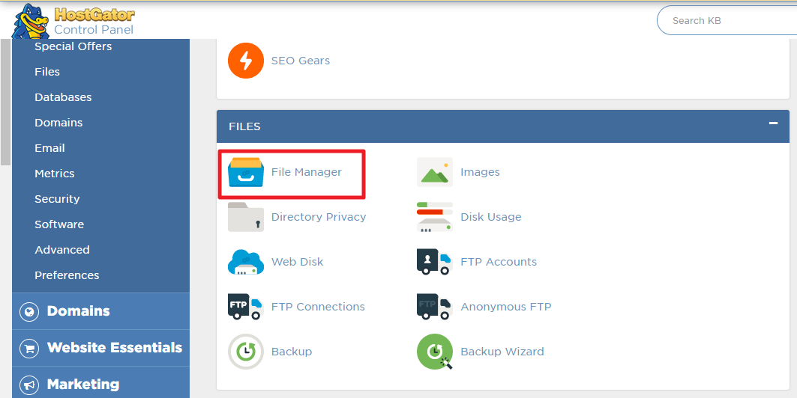This screenshot has height=398, width=797.
Task: Select Special Offers in sidebar menu
Action: (x=73, y=46)
